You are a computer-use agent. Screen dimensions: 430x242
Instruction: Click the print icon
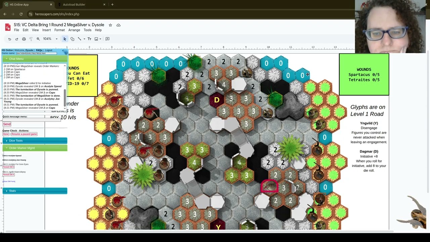click(x=24, y=39)
